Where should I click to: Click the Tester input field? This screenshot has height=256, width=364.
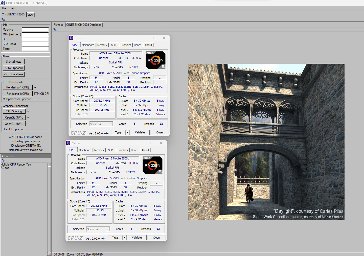35,49
